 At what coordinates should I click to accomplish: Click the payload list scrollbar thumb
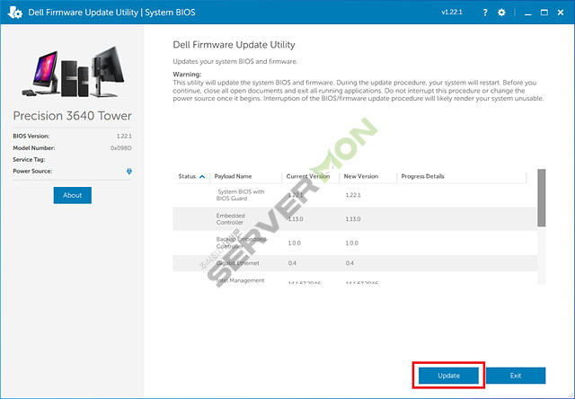coord(541,198)
